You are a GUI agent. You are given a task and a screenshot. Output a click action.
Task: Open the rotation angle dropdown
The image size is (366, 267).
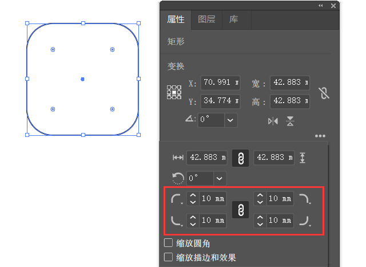(230, 120)
